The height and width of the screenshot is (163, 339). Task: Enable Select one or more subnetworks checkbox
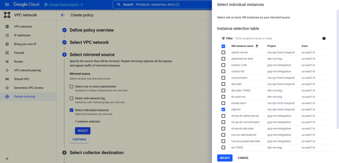pyautogui.click(x=72, y=86)
